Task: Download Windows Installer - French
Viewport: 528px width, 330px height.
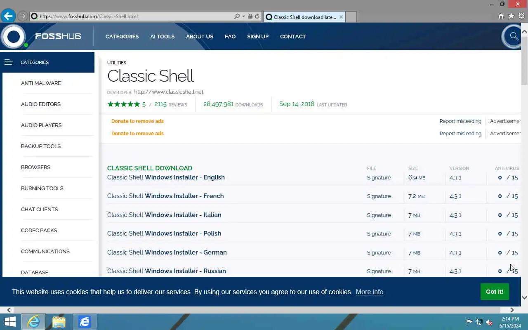Action: coord(165,196)
